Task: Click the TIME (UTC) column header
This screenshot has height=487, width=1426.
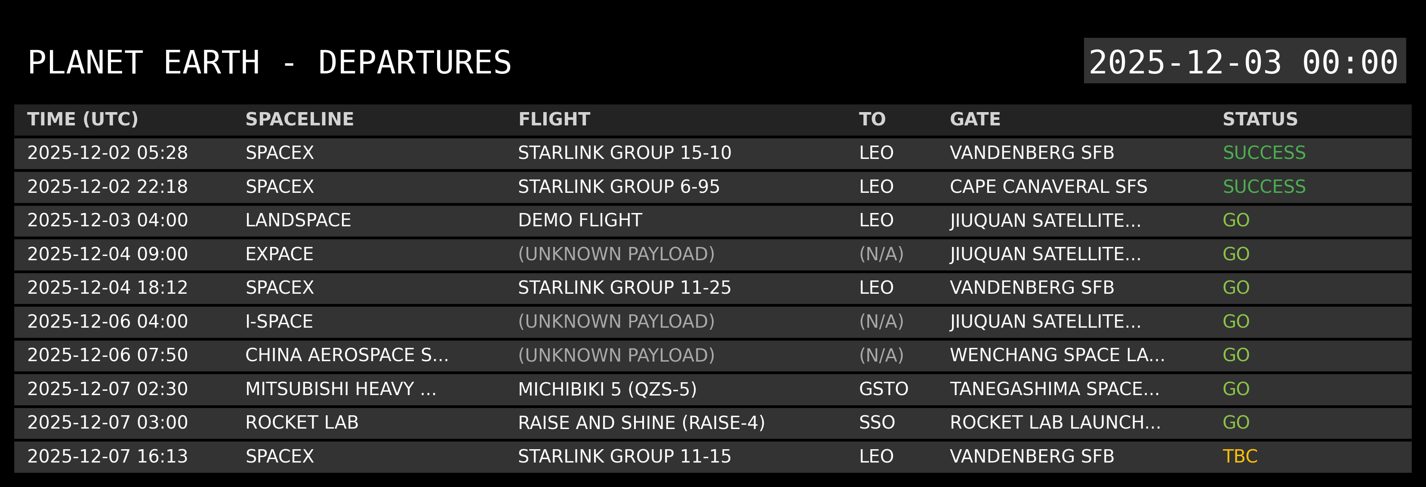Action: (83, 119)
